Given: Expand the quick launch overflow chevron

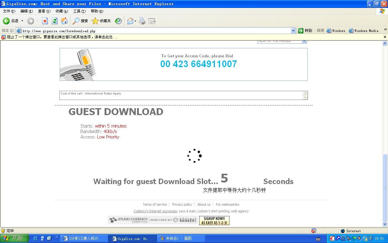Looking at the screenshot, I should point(56,237).
